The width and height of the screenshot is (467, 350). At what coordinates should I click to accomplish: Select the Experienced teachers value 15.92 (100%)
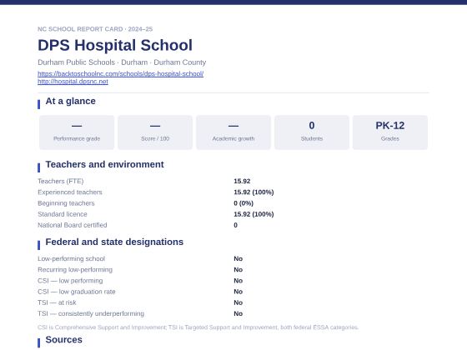pos(254,192)
